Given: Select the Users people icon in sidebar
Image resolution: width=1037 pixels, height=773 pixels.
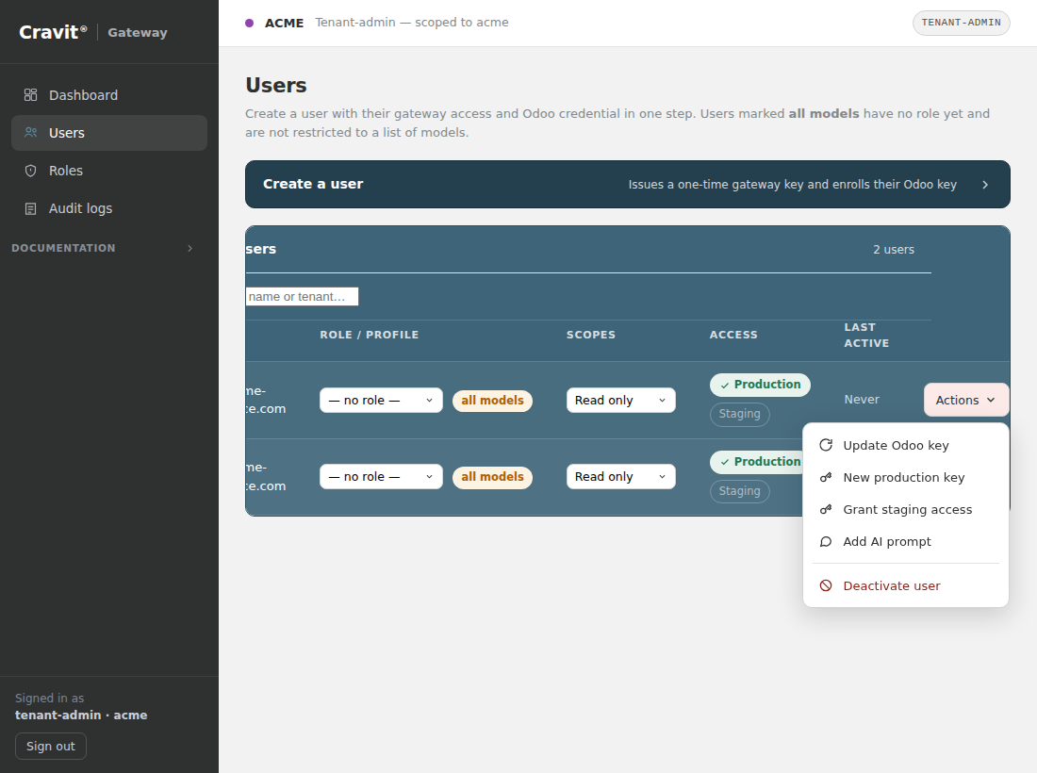Looking at the screenshot, I should pos(30,133).
